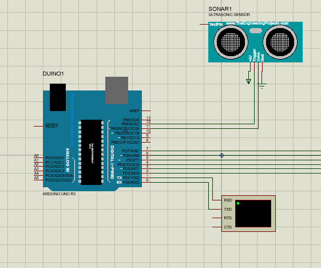Click the PB5/SCK pin label
Image resolution: width=321 pixels, height=268 pixels.
(x=131, y=120)
